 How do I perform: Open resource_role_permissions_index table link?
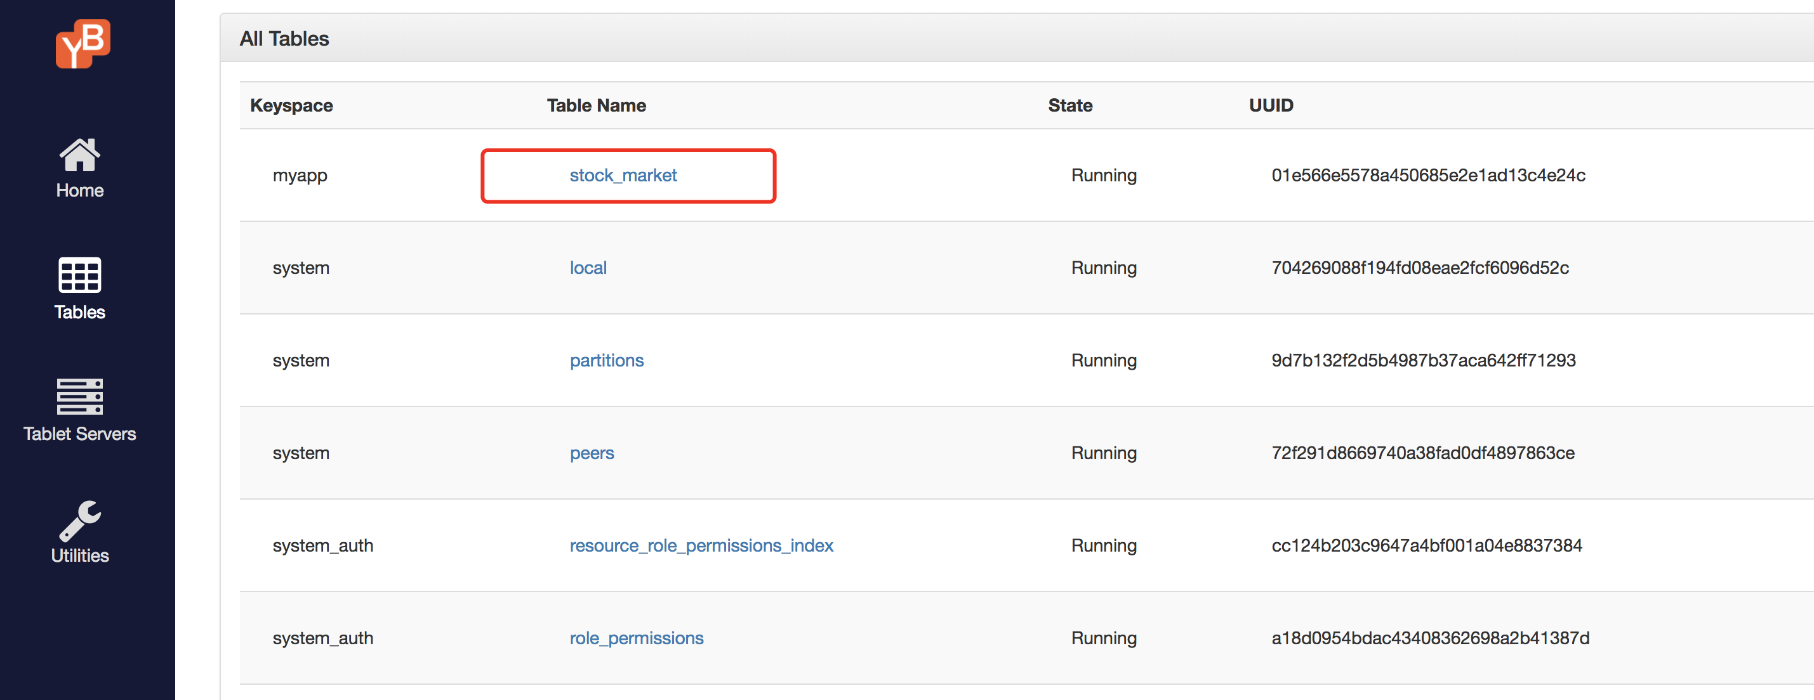pyautogui.click(x=701, y=546)
